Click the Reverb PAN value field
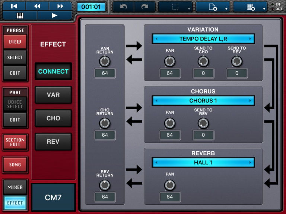Viewport: 286px width, 214px height. (x=170, y=197)
